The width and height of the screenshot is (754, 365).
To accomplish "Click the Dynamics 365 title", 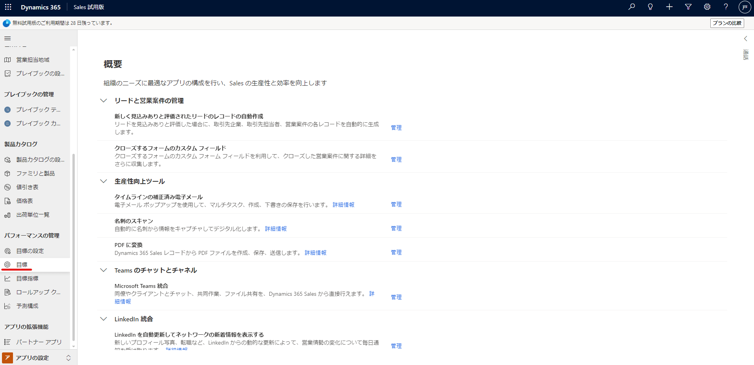I will [x=41, y=7].
